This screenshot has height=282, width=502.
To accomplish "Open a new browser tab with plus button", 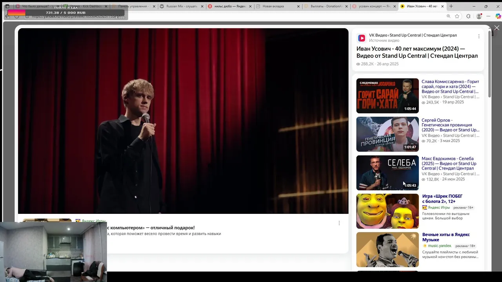I will [x=451, y=6].
